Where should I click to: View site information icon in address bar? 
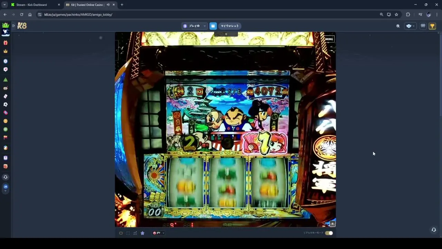(40, 15)
